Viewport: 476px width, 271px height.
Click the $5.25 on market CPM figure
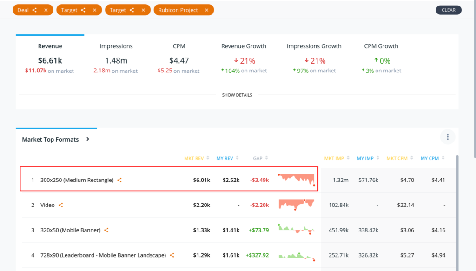point(165,71)
